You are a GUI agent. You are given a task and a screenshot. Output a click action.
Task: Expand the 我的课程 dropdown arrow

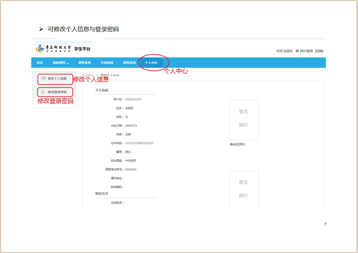pos(68,63)
